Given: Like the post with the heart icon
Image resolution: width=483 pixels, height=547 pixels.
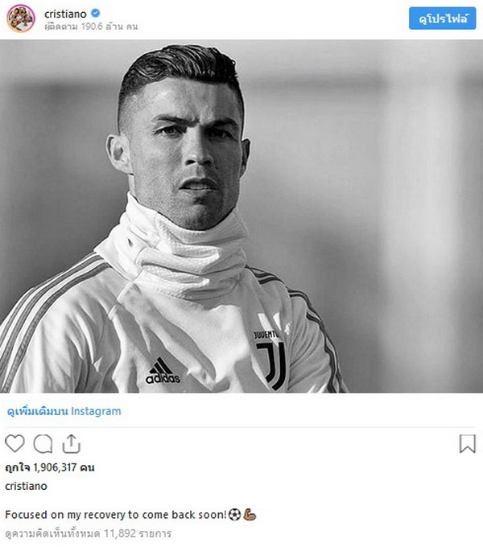Looking at the screenshot, I should pyautogui.click(x=14, y=443).
